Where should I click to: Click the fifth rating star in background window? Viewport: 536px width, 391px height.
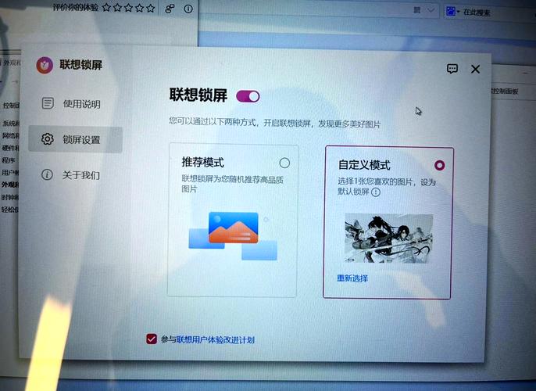click(151, 8)
